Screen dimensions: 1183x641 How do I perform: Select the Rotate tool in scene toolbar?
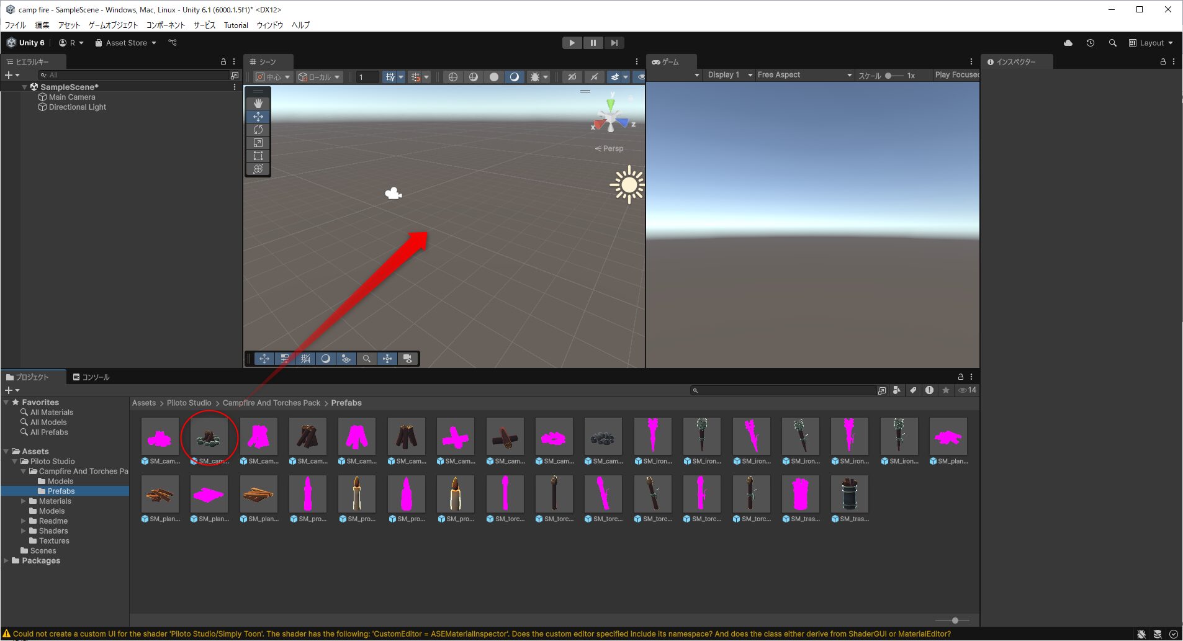(258, 130)
